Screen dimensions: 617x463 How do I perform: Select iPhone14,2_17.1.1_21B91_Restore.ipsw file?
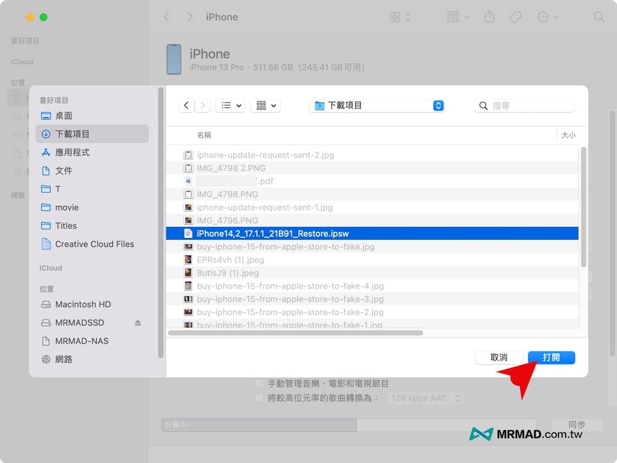pyautogui.click(x=372, y=234)
